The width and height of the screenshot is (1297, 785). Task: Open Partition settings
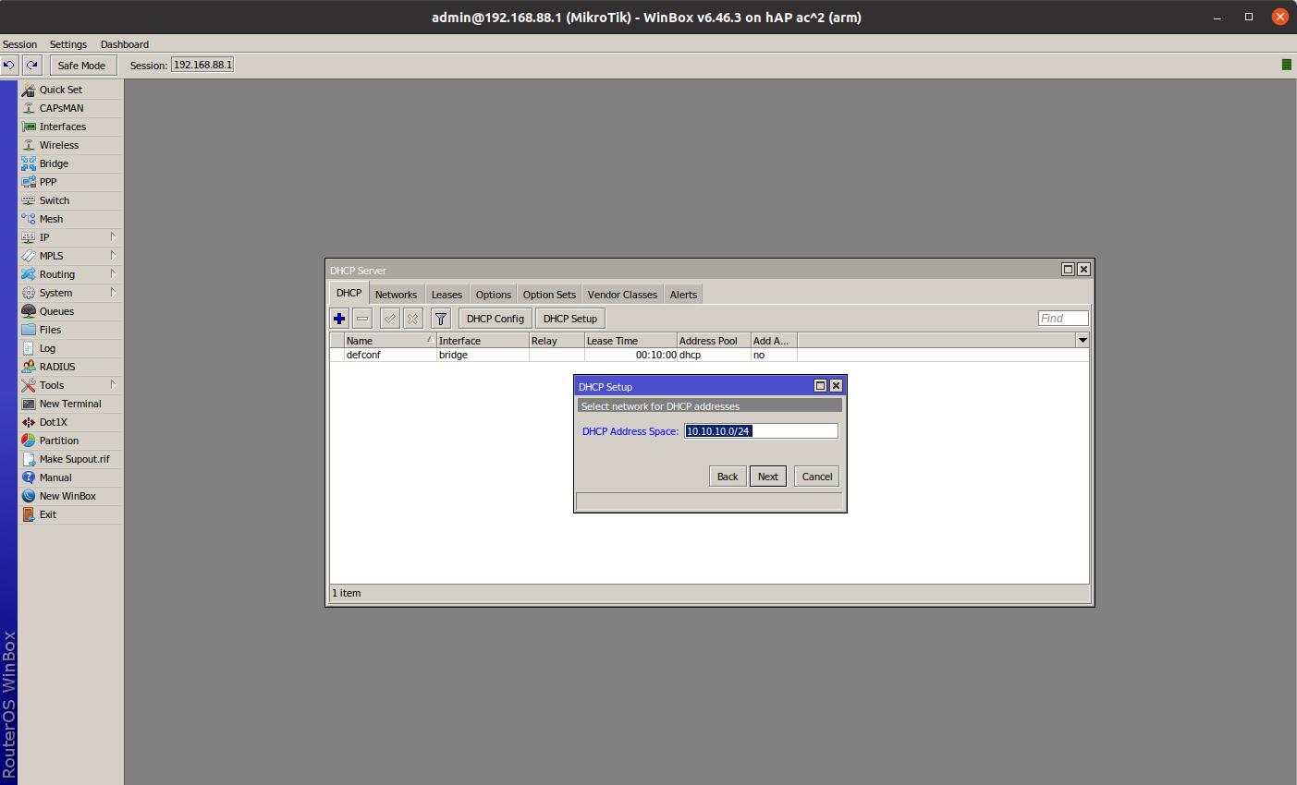pyautogui.click(x=70, y=441)
